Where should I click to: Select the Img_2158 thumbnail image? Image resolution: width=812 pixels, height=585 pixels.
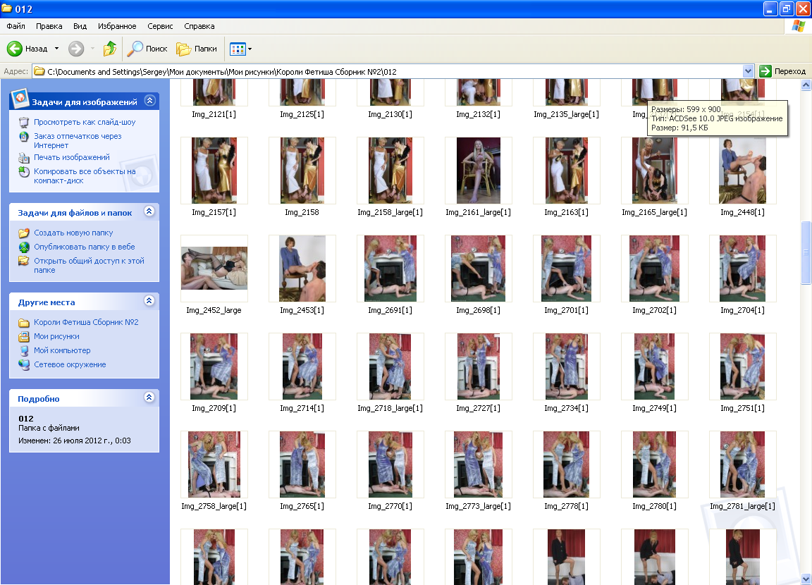click(x=302, y=171)
